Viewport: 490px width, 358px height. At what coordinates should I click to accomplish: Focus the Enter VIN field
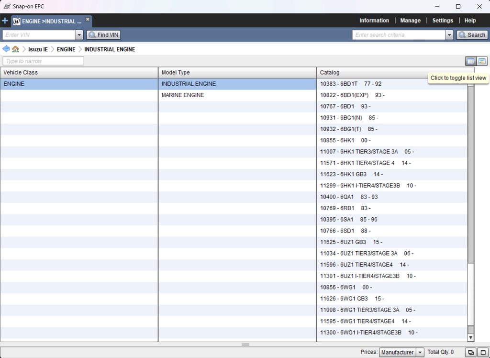(x=39, y=35)
